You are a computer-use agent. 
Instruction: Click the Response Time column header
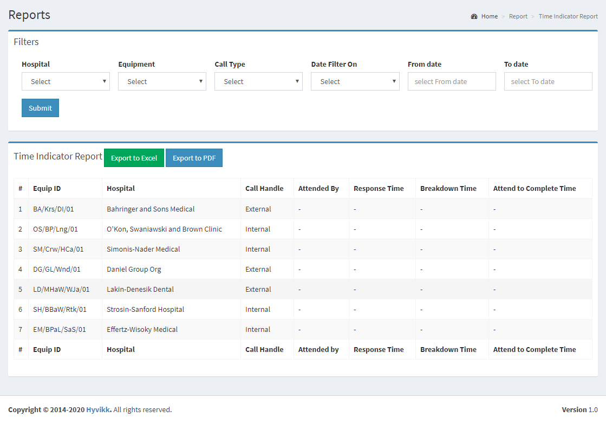[379, 188]
